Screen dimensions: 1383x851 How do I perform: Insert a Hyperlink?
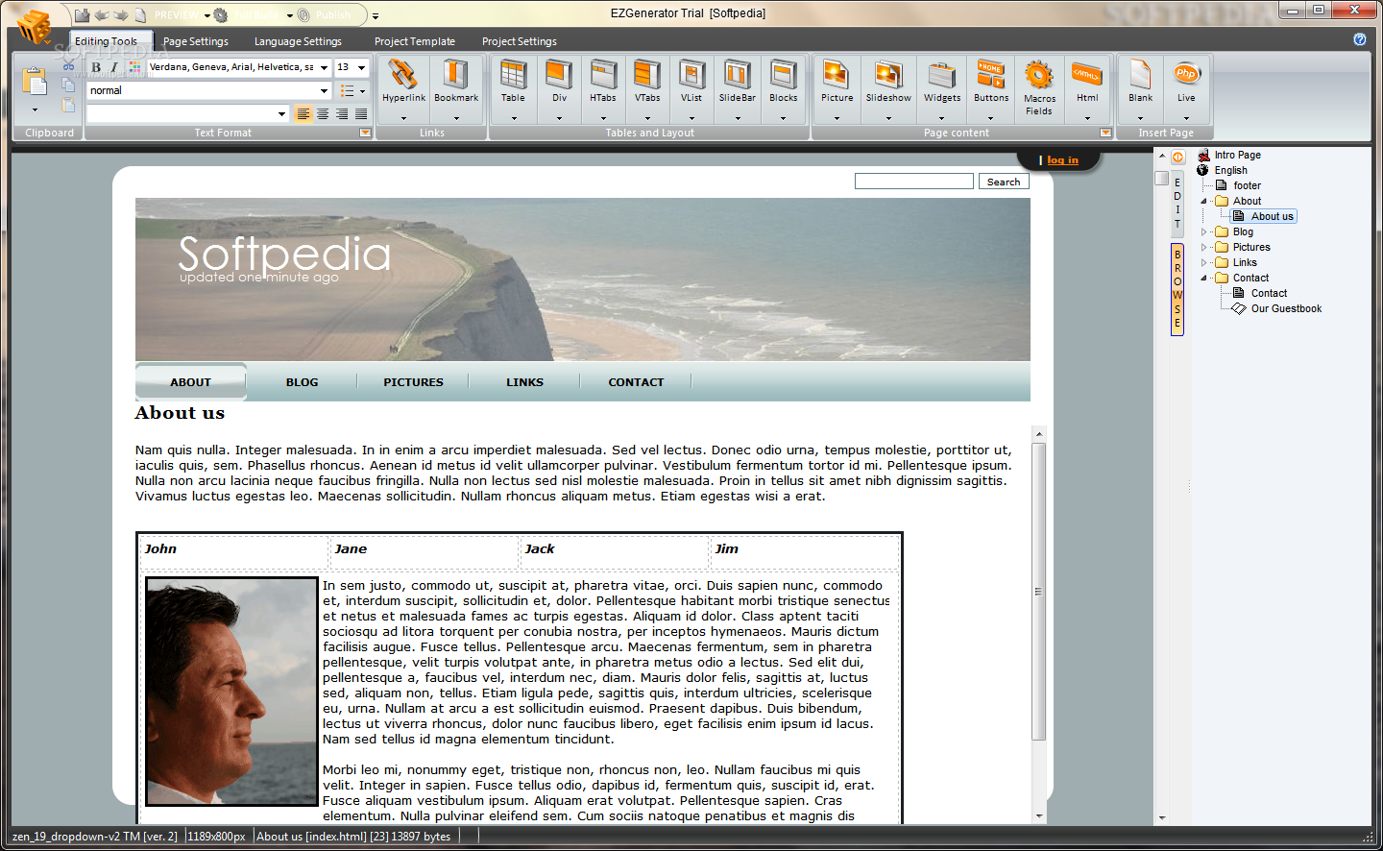[x=403, y=90]
